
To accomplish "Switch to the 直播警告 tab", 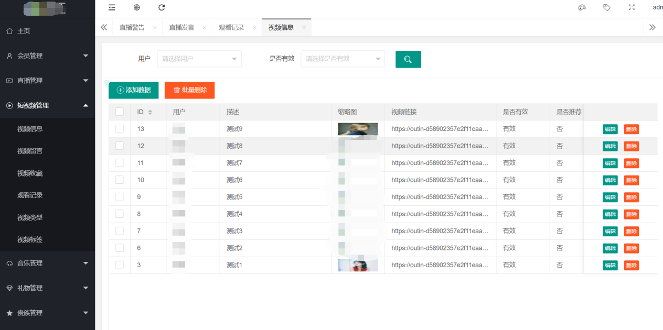I will pos(132,28).
